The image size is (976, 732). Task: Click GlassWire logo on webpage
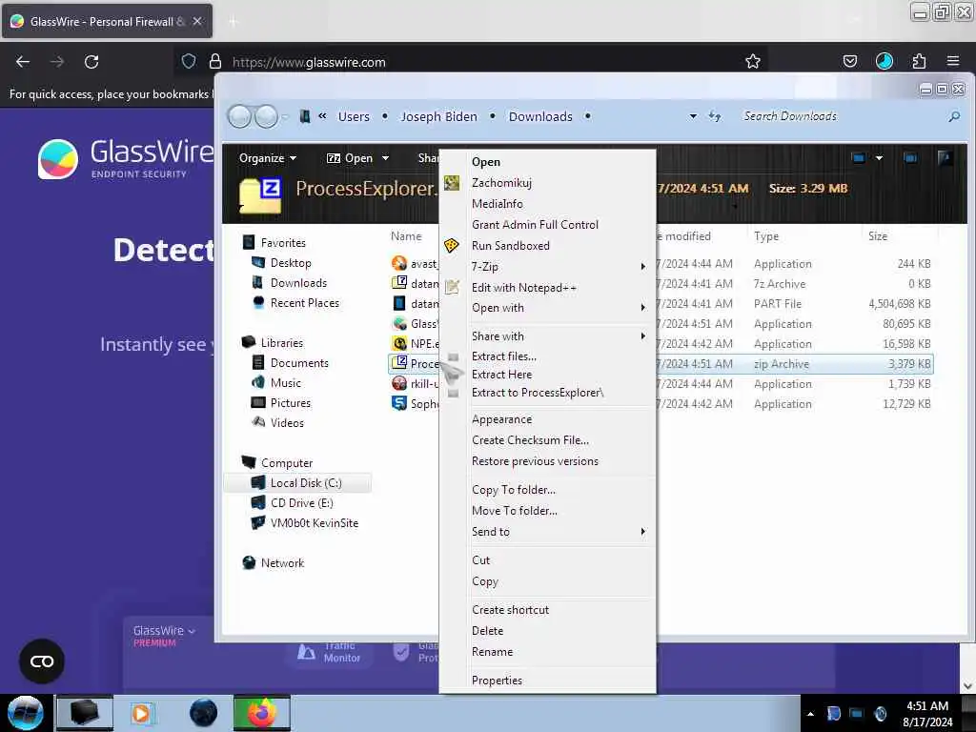(125, 158)
